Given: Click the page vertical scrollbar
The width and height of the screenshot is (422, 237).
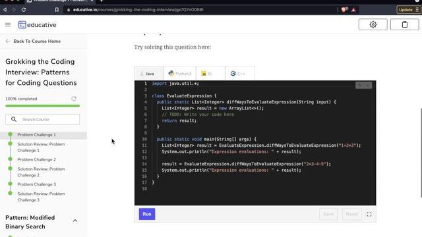Looking at the screenshot, I should pyautogui.click(x=421, y=153).
